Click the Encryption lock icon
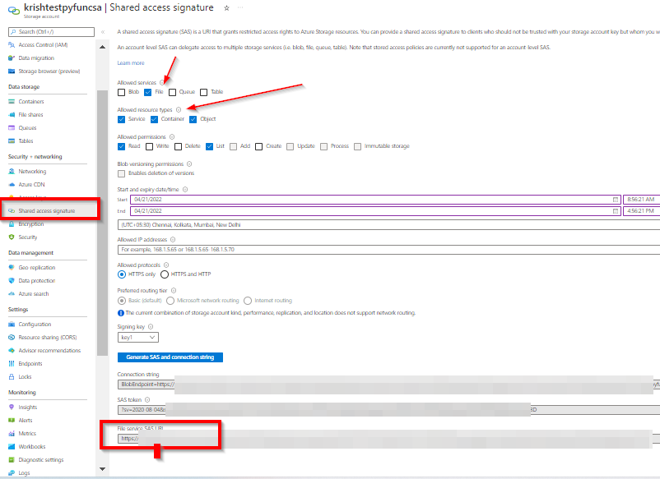Image resolution: width=660 pixels, height=479 pixels. [12, 224]
